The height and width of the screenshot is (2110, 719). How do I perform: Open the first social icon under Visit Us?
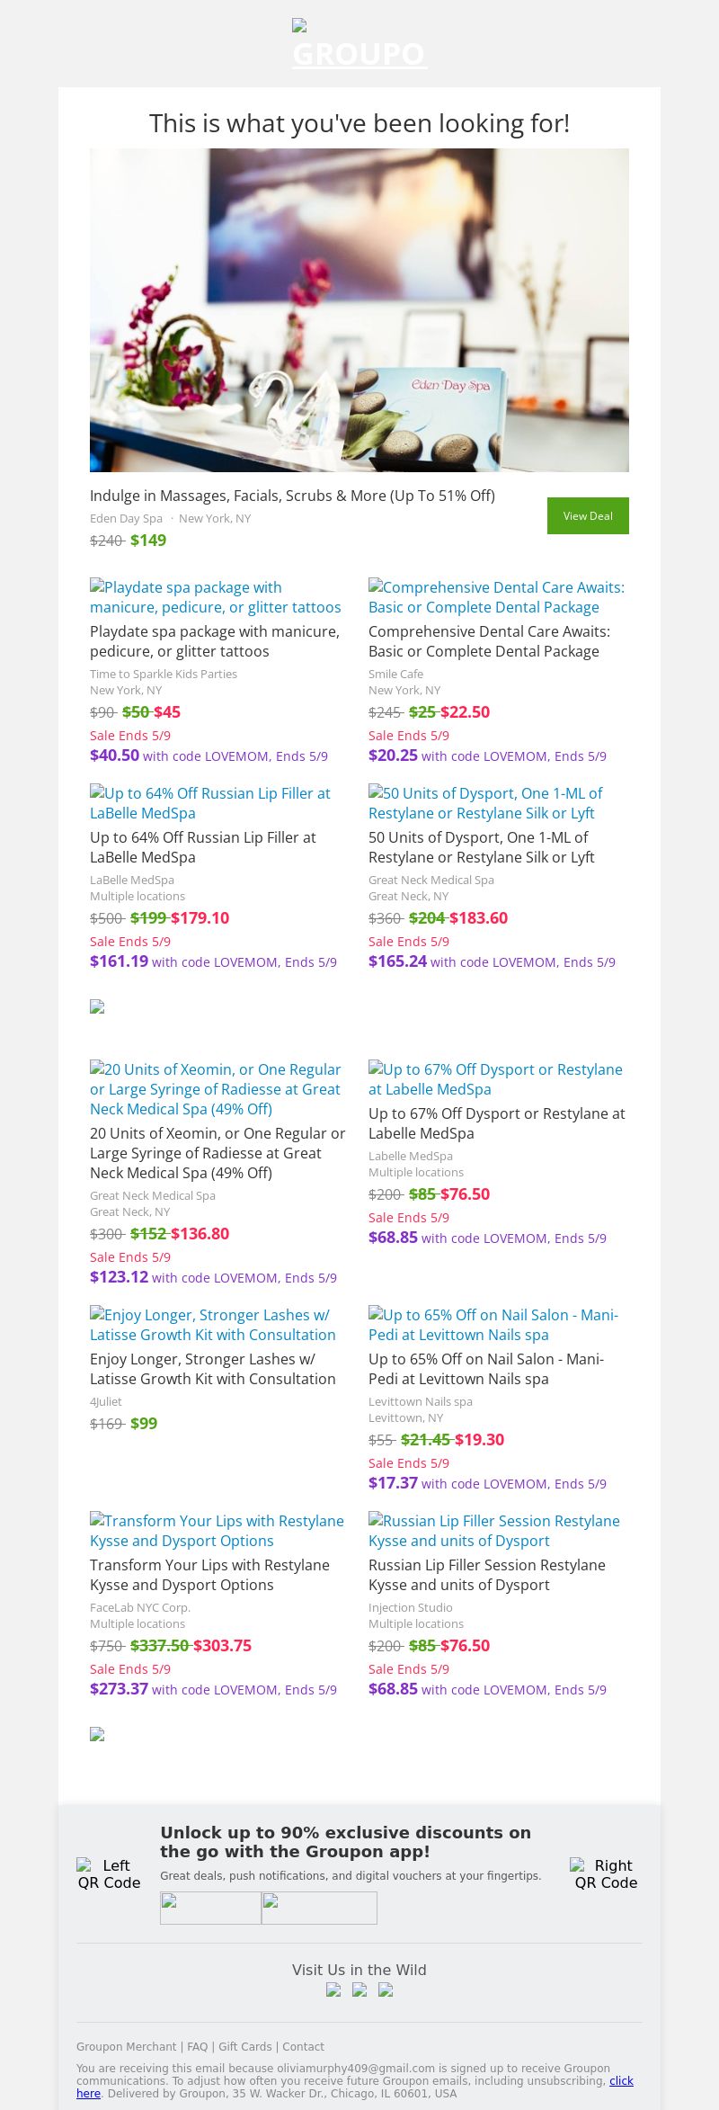[x=333, y=1989]
